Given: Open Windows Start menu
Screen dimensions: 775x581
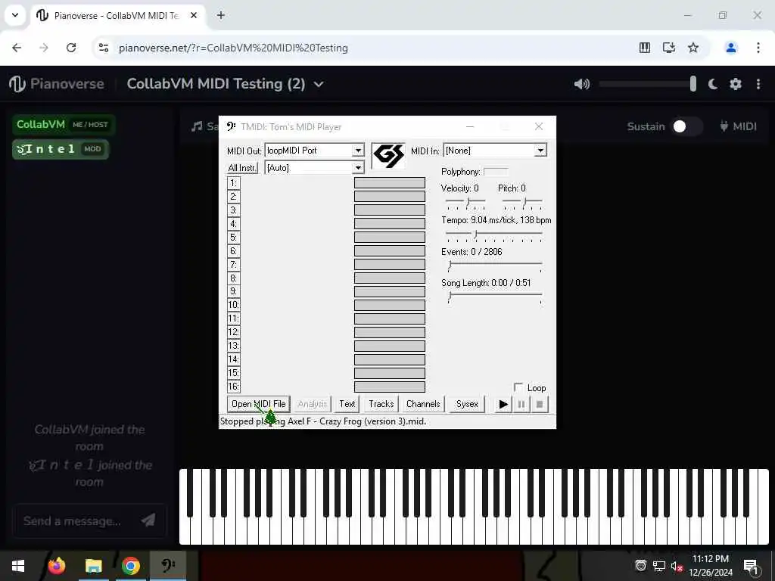Looking at the screenshot, I should pos(18,566).
